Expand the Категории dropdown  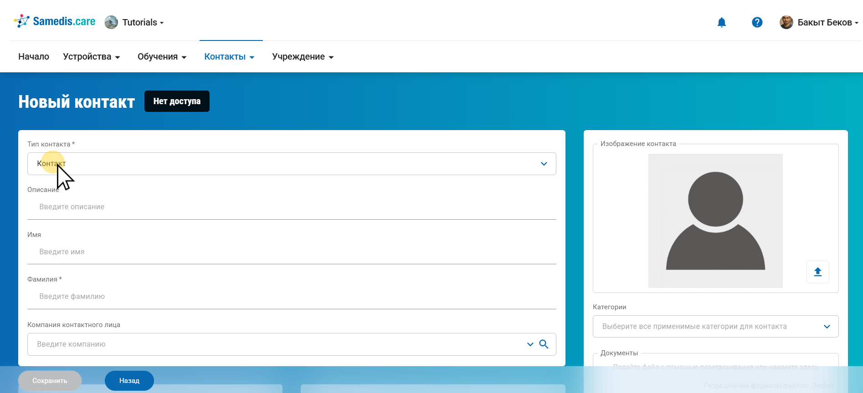click(827, 327)
